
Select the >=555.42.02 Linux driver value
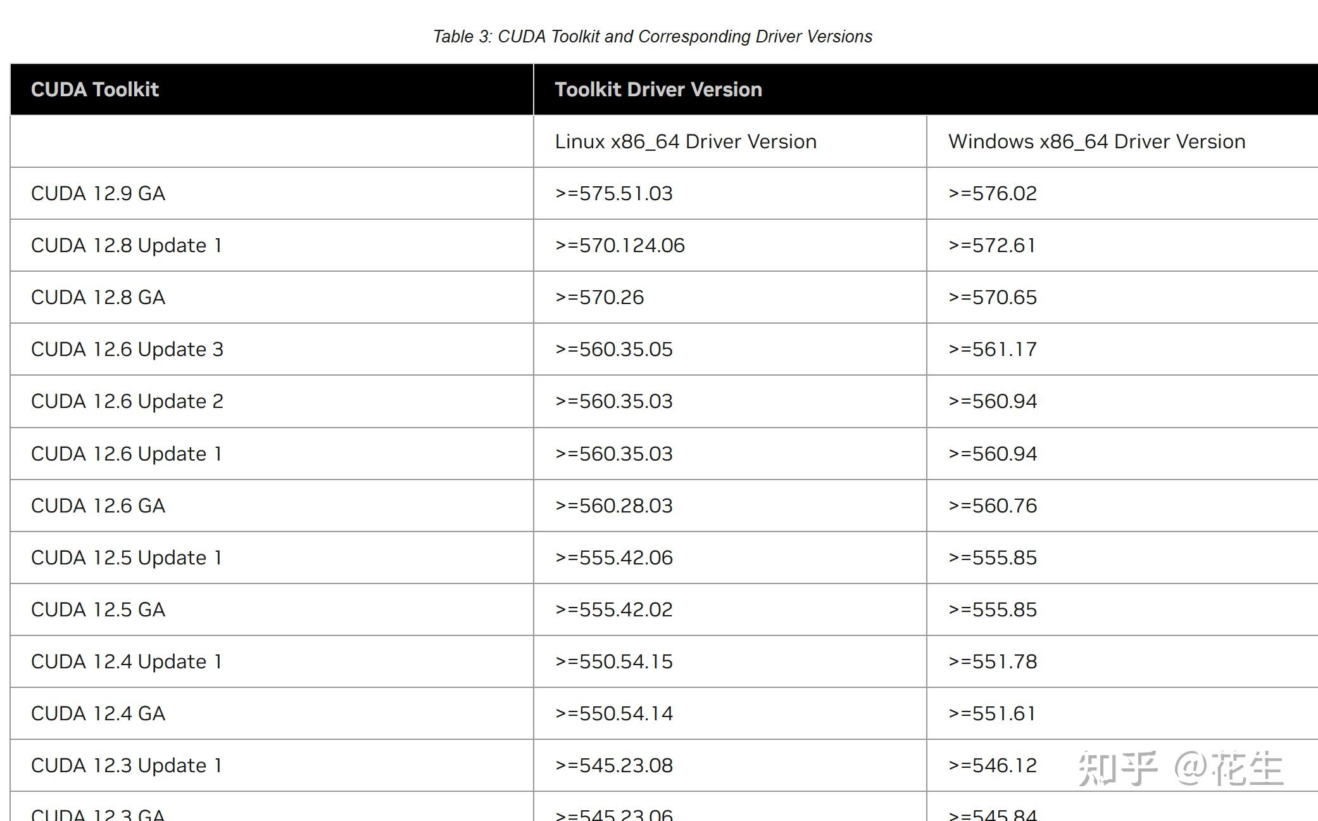(613, 609)
